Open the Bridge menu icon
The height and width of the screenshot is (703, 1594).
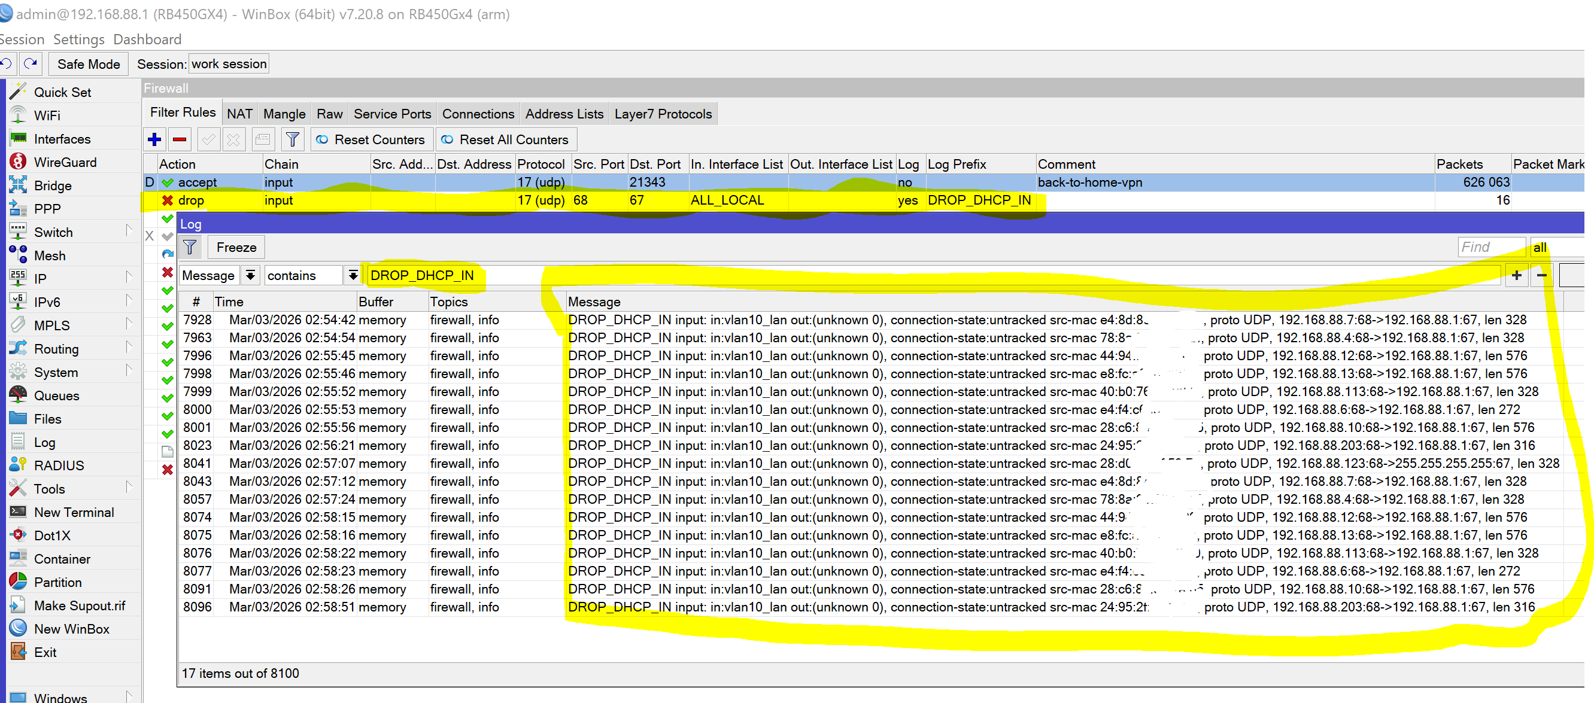point(18,185)
